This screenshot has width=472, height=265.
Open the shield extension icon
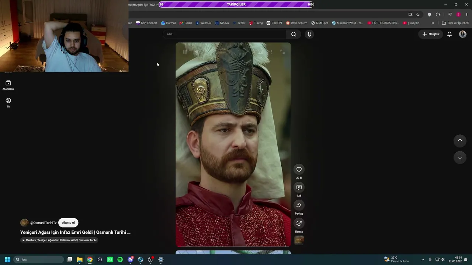point(429,14)
